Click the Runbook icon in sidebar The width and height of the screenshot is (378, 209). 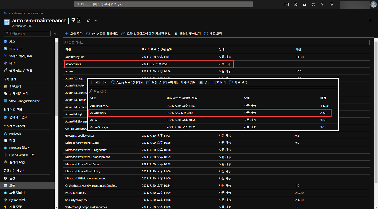(6, 133)
